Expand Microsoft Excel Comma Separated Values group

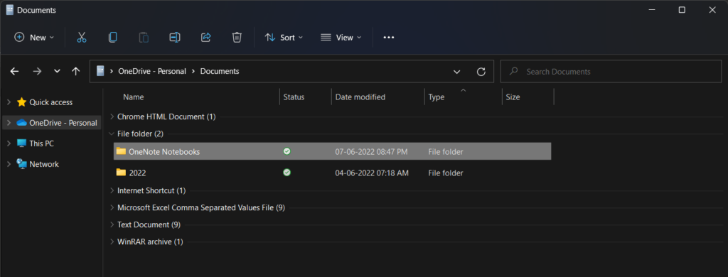[x=112, y=207]
